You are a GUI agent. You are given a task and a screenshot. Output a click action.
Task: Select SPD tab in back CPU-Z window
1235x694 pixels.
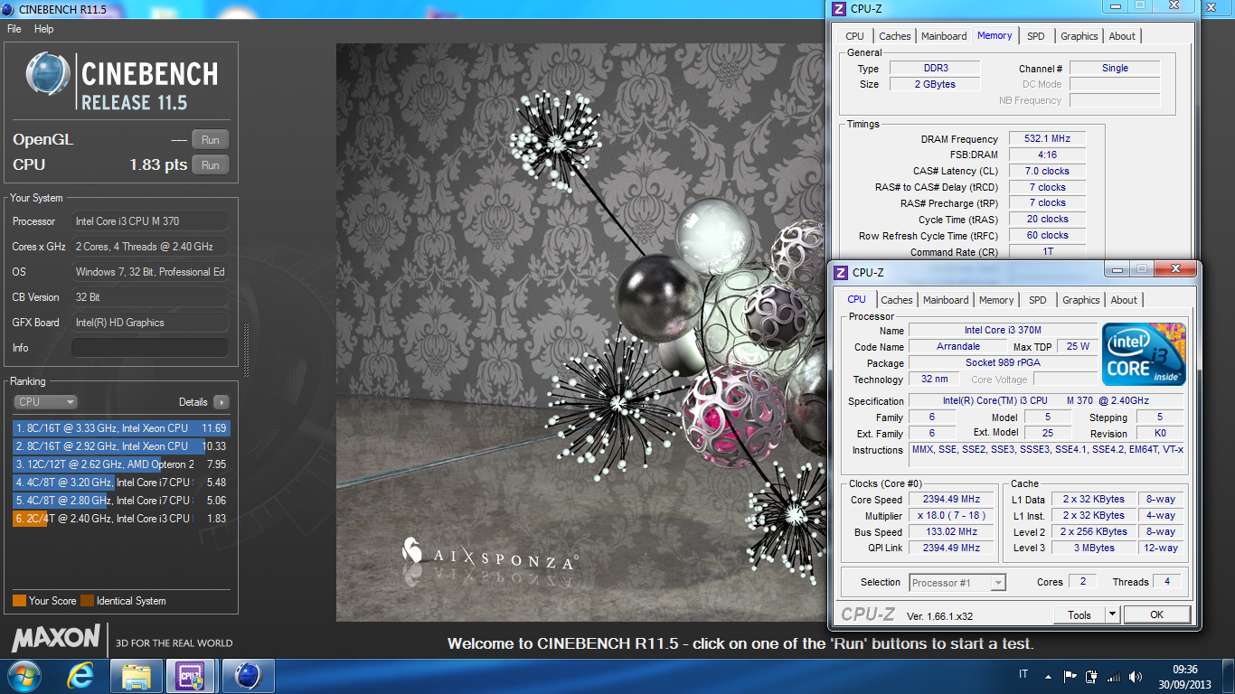[x=1036, y=36]
